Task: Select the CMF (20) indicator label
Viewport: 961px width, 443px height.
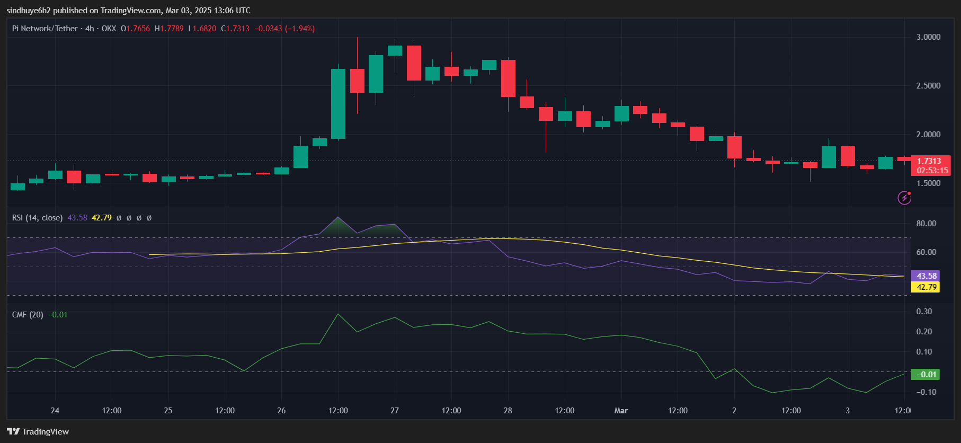Action: (x=28, y=315)
